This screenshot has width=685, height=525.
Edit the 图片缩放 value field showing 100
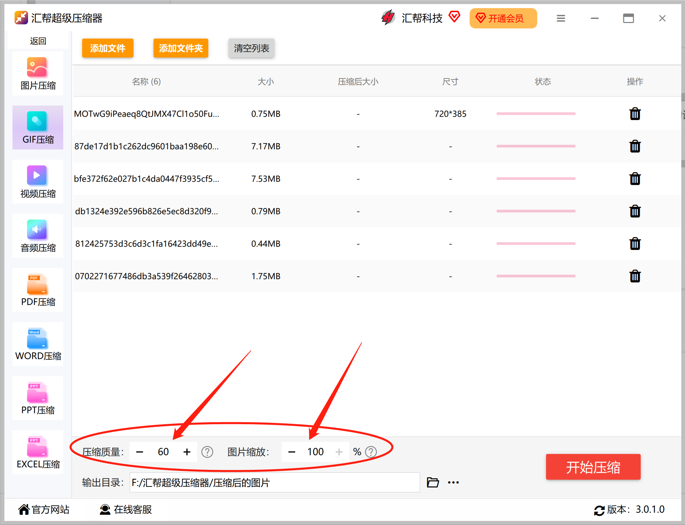coord(315,452)
